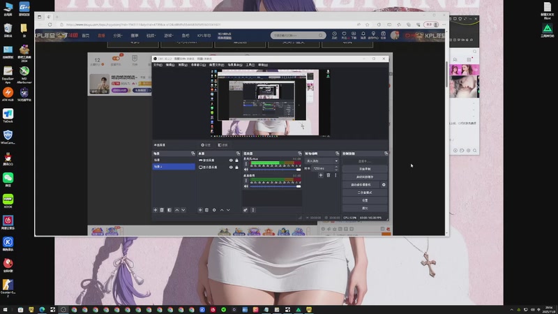Open transition properties dots icon
558x314 pixels.
(x=335, y=175)
